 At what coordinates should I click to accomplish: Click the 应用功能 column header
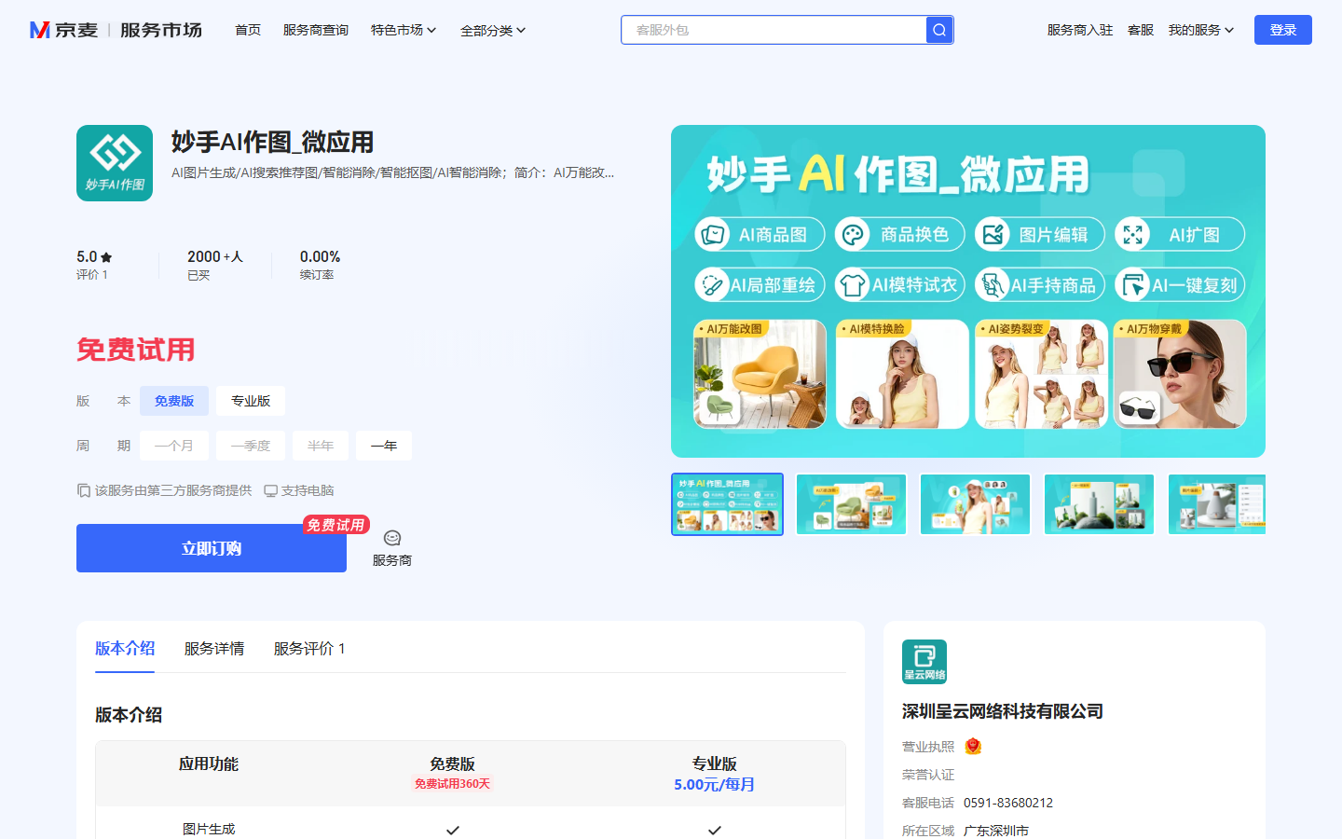click(x=209, y=763)
